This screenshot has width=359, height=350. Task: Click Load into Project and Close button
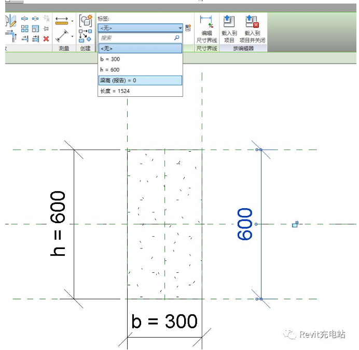coord(252,28)
